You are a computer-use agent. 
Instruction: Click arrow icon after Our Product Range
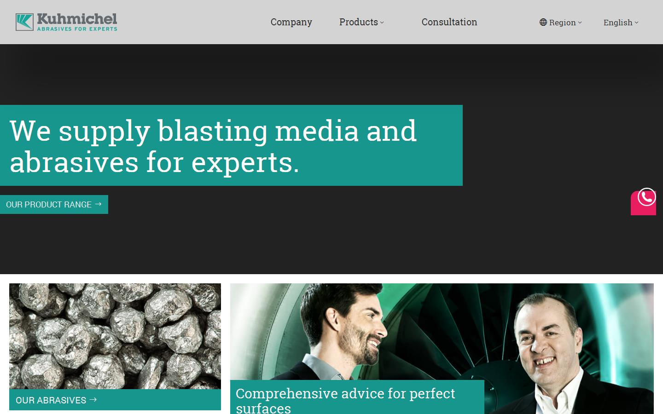click(98, 204)
